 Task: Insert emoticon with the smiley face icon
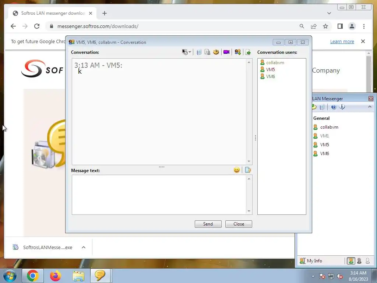pyautogui.click(x=237, y=170)
